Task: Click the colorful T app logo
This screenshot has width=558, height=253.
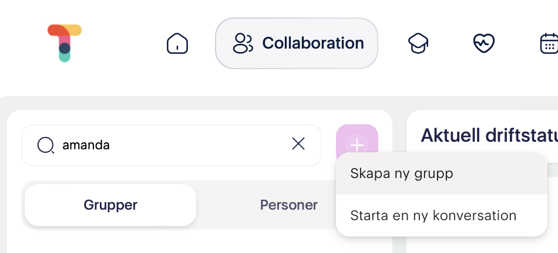Action: click(65, 43)
